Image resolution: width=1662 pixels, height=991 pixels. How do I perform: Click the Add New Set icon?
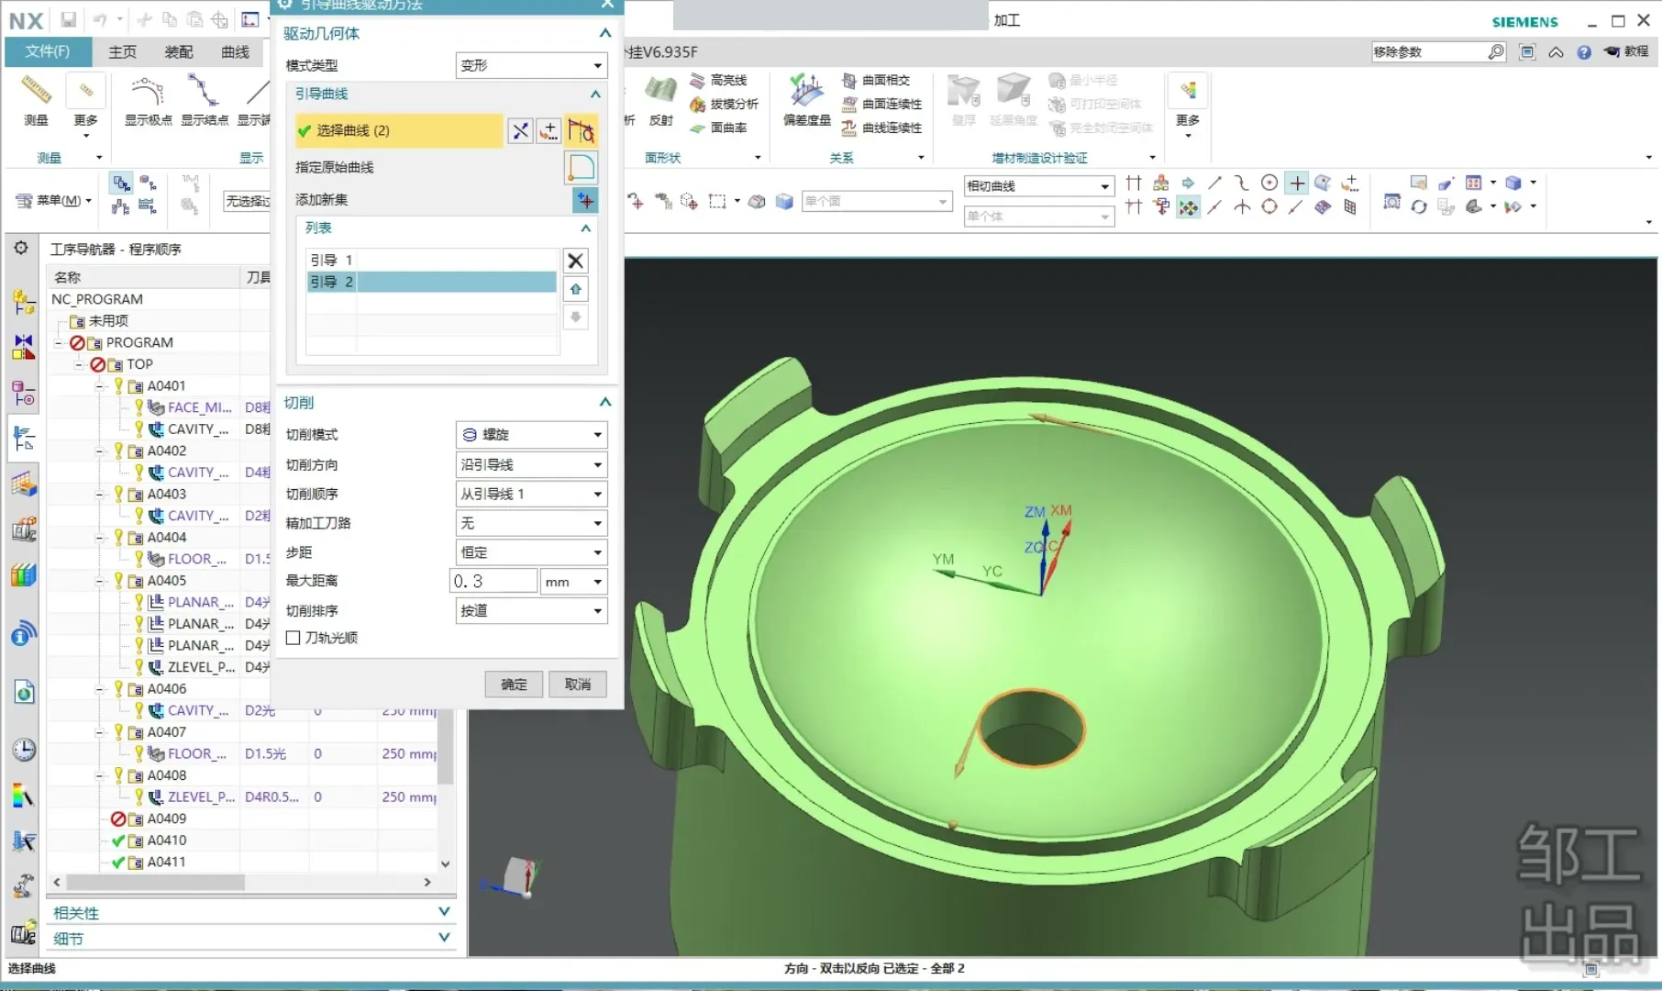pos(584,200)
